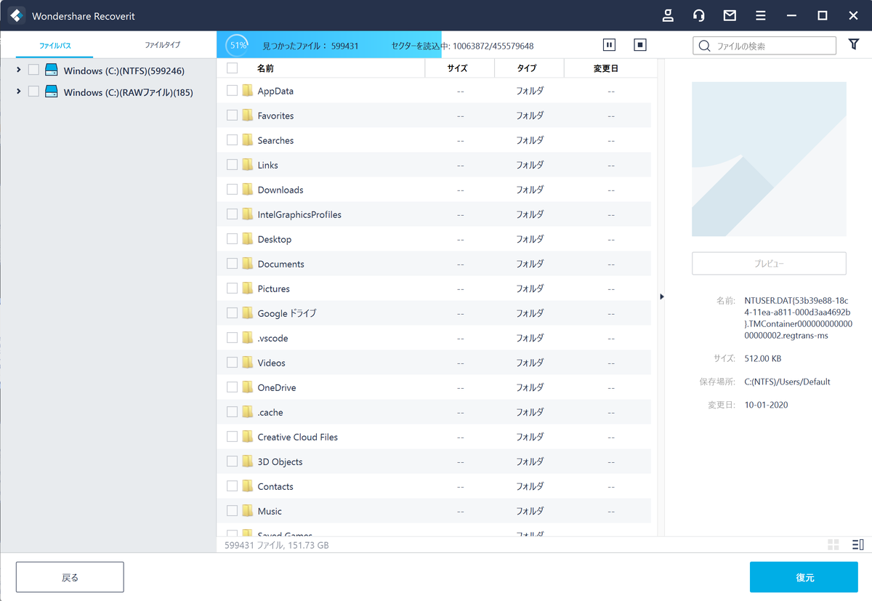Switch to thumbnail grid view icon
This screenshot has width=872, height=601.
pyautogui.click(x=833, y=545)
